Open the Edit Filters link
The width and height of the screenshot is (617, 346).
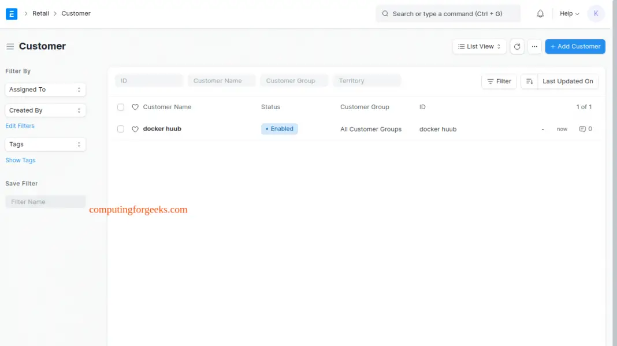point(20,126)
